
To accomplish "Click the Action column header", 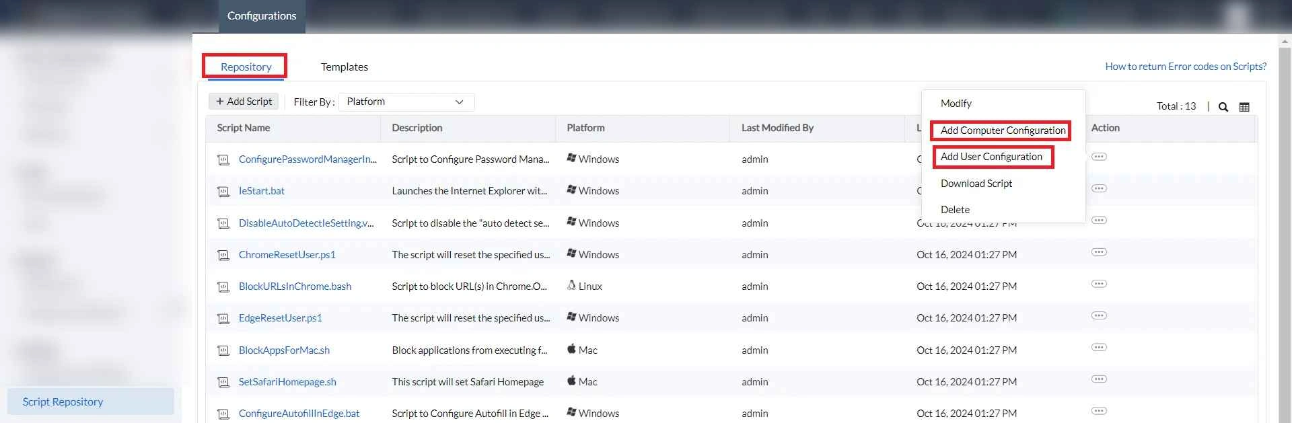I will pyautogui.click(x=1106, y=128).
